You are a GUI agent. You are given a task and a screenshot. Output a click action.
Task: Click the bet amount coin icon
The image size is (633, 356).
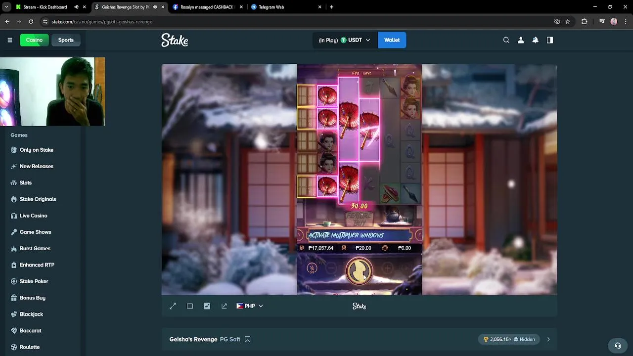344,248
